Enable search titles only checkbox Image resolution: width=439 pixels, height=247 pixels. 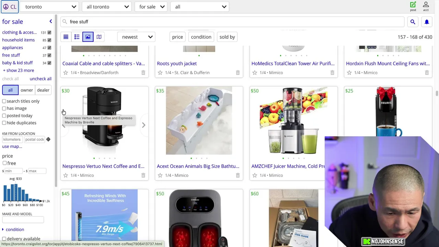click(x=4, y=101)
